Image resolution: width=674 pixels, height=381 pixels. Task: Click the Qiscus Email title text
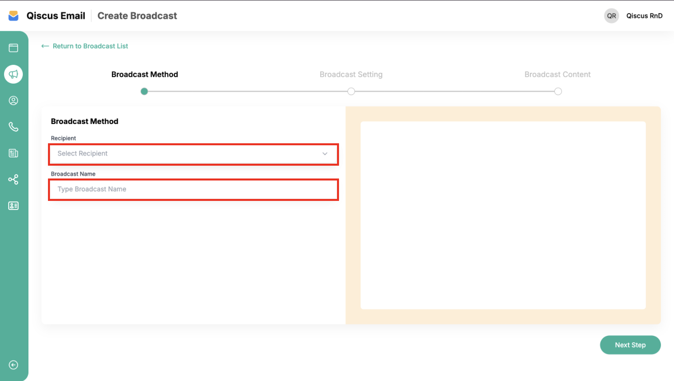pos(56,16)
